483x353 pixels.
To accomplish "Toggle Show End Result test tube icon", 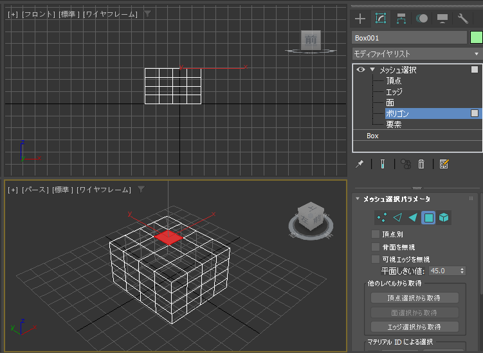I will pos(383,164).
